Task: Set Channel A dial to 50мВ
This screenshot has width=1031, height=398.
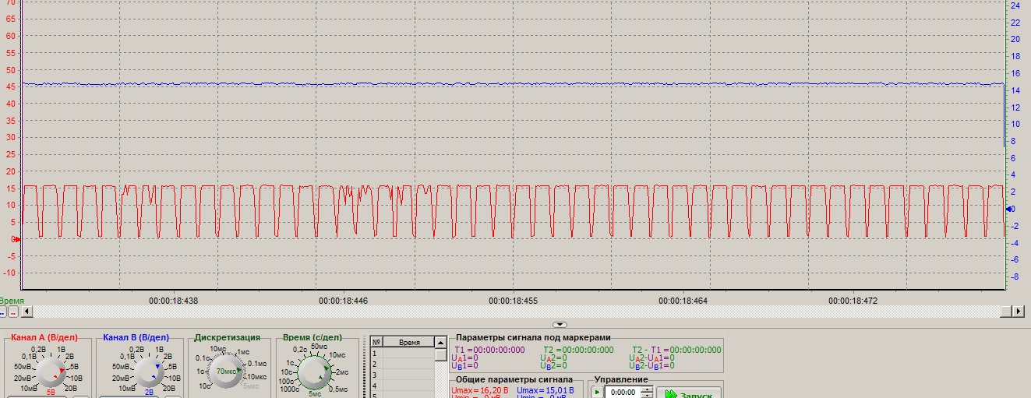Action: tap(23, 367)
